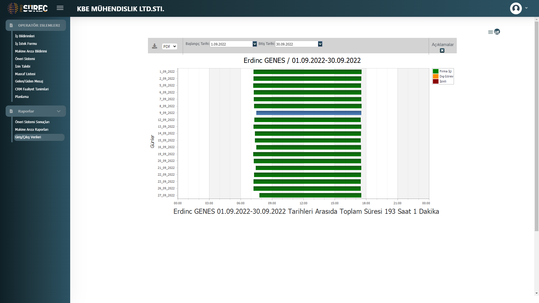Expand the user account dropdown arrow
Viewport: 539px width, 303px height.
[x=526, y=8]
